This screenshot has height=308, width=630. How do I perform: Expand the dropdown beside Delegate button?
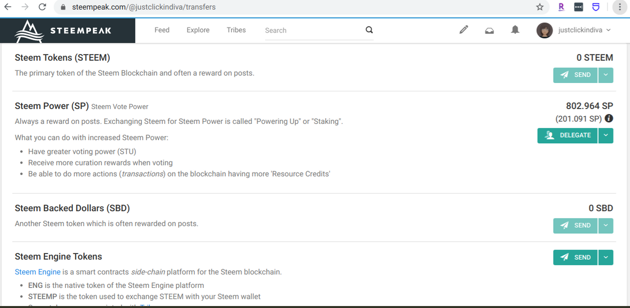pyautogui.click(x=606, y=136)
